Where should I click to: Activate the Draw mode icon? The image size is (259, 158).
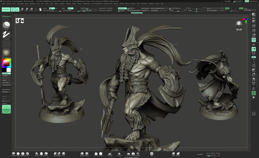click(17, 9)
